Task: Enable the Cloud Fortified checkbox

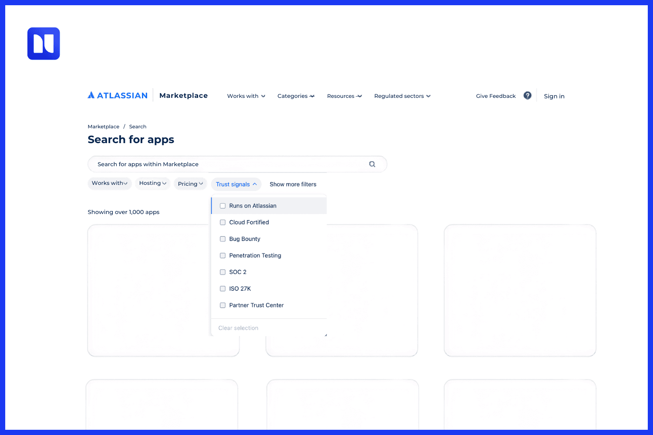Action: (222, 222)
